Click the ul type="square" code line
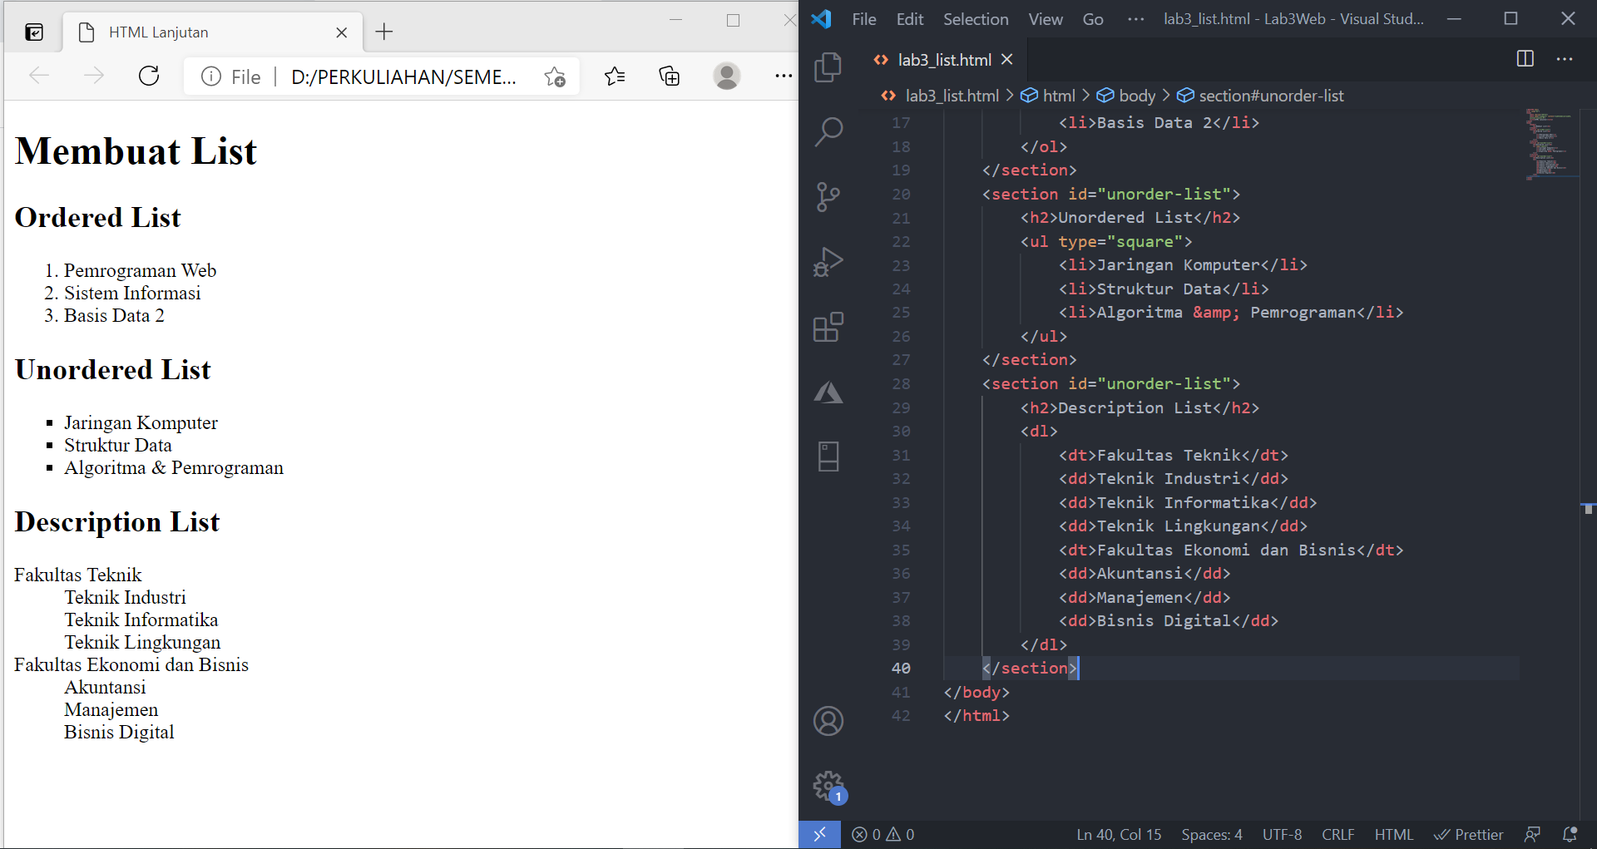 (1106, 242)
